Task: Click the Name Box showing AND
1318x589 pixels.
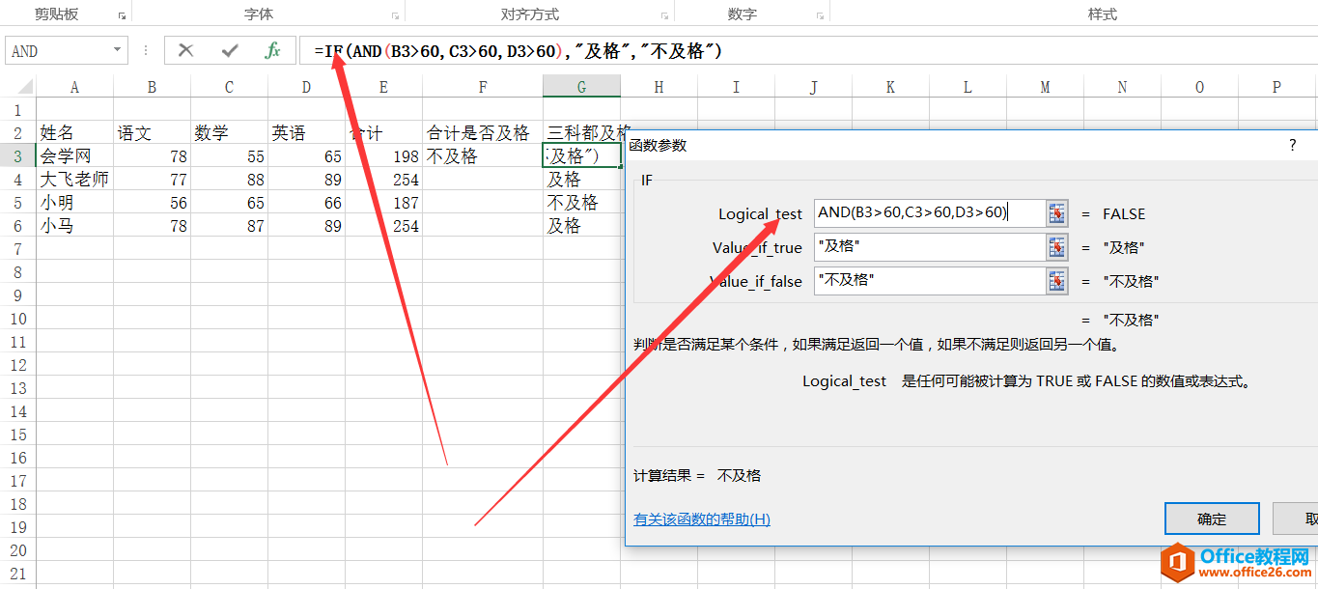Action: tap(58, 50)
